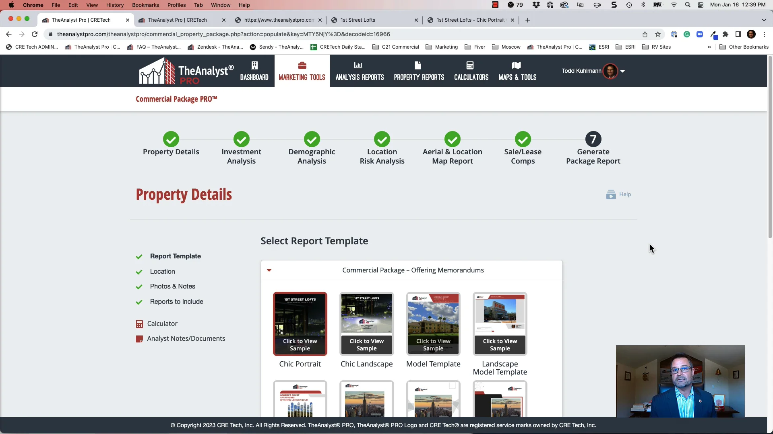
Task: Click to View Sample on Chic Portrait
Action: point(300,345)
